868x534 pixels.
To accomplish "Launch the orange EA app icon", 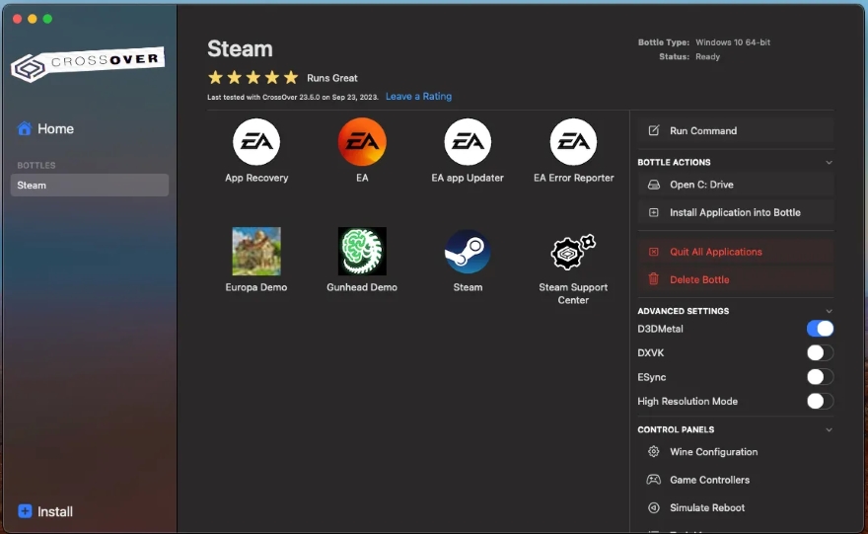I will [362, 143].
